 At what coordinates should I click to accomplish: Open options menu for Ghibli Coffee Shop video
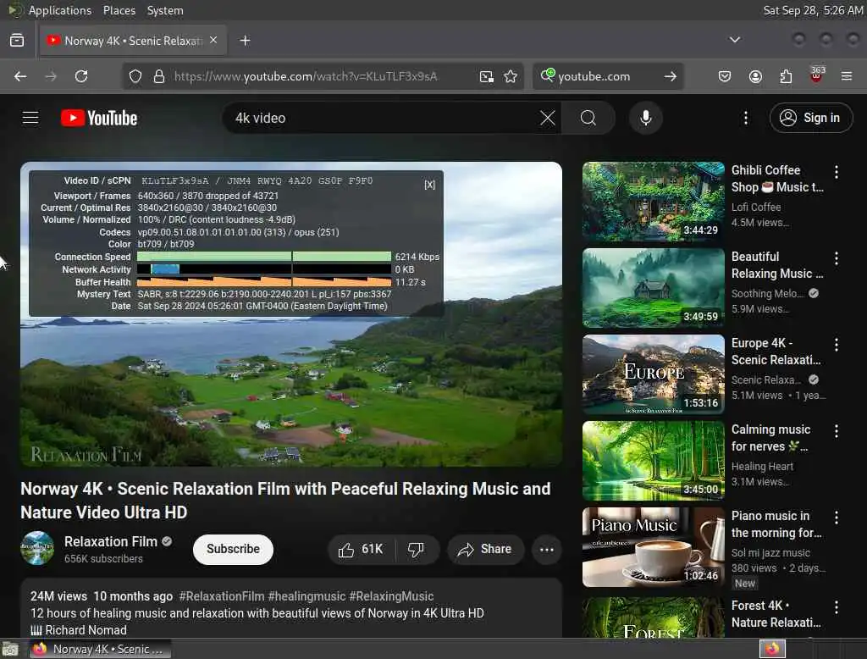point(837,172)
